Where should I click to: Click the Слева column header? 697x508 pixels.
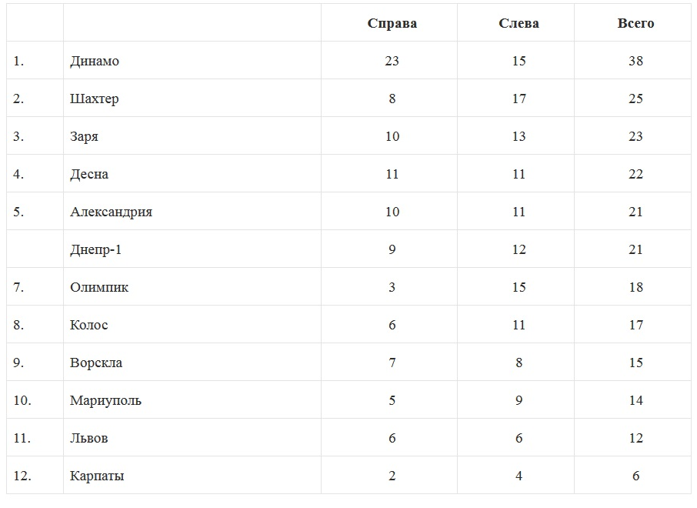tap(519, 23)
